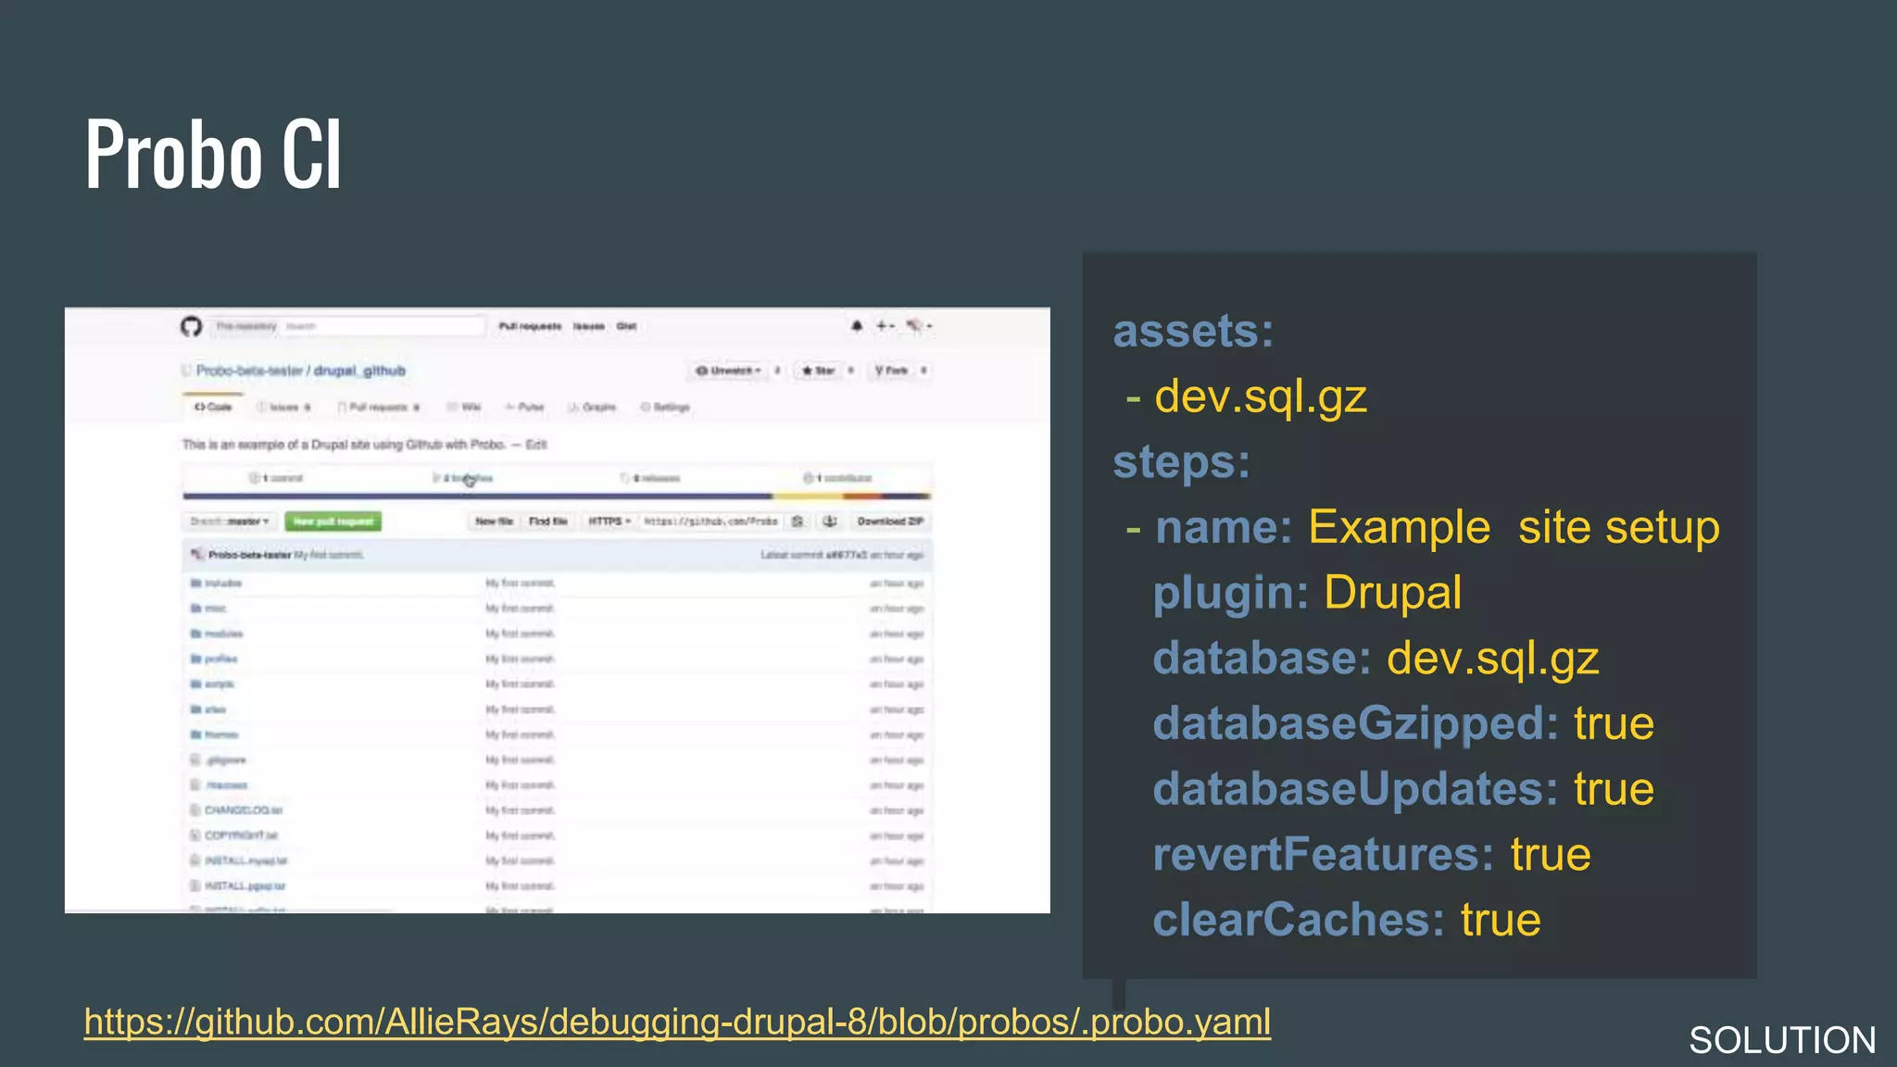Open the plus create-new dropdown
Viewport: 1897px width, 1067px height.
886,326
